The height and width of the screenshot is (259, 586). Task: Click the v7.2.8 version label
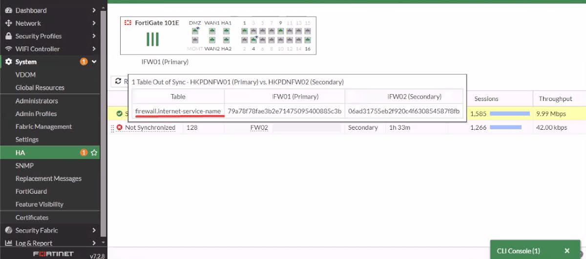[x=97, y=255]
